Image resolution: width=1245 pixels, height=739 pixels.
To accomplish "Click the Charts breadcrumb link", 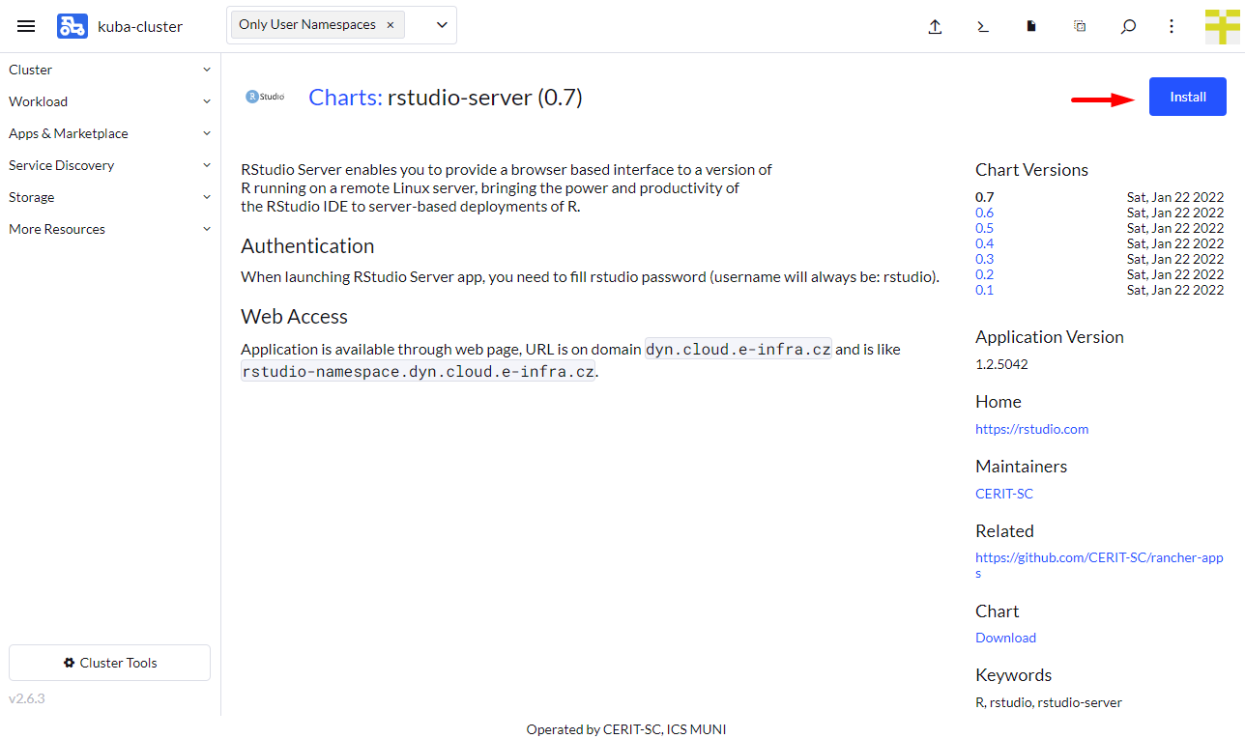I will 345,98.
